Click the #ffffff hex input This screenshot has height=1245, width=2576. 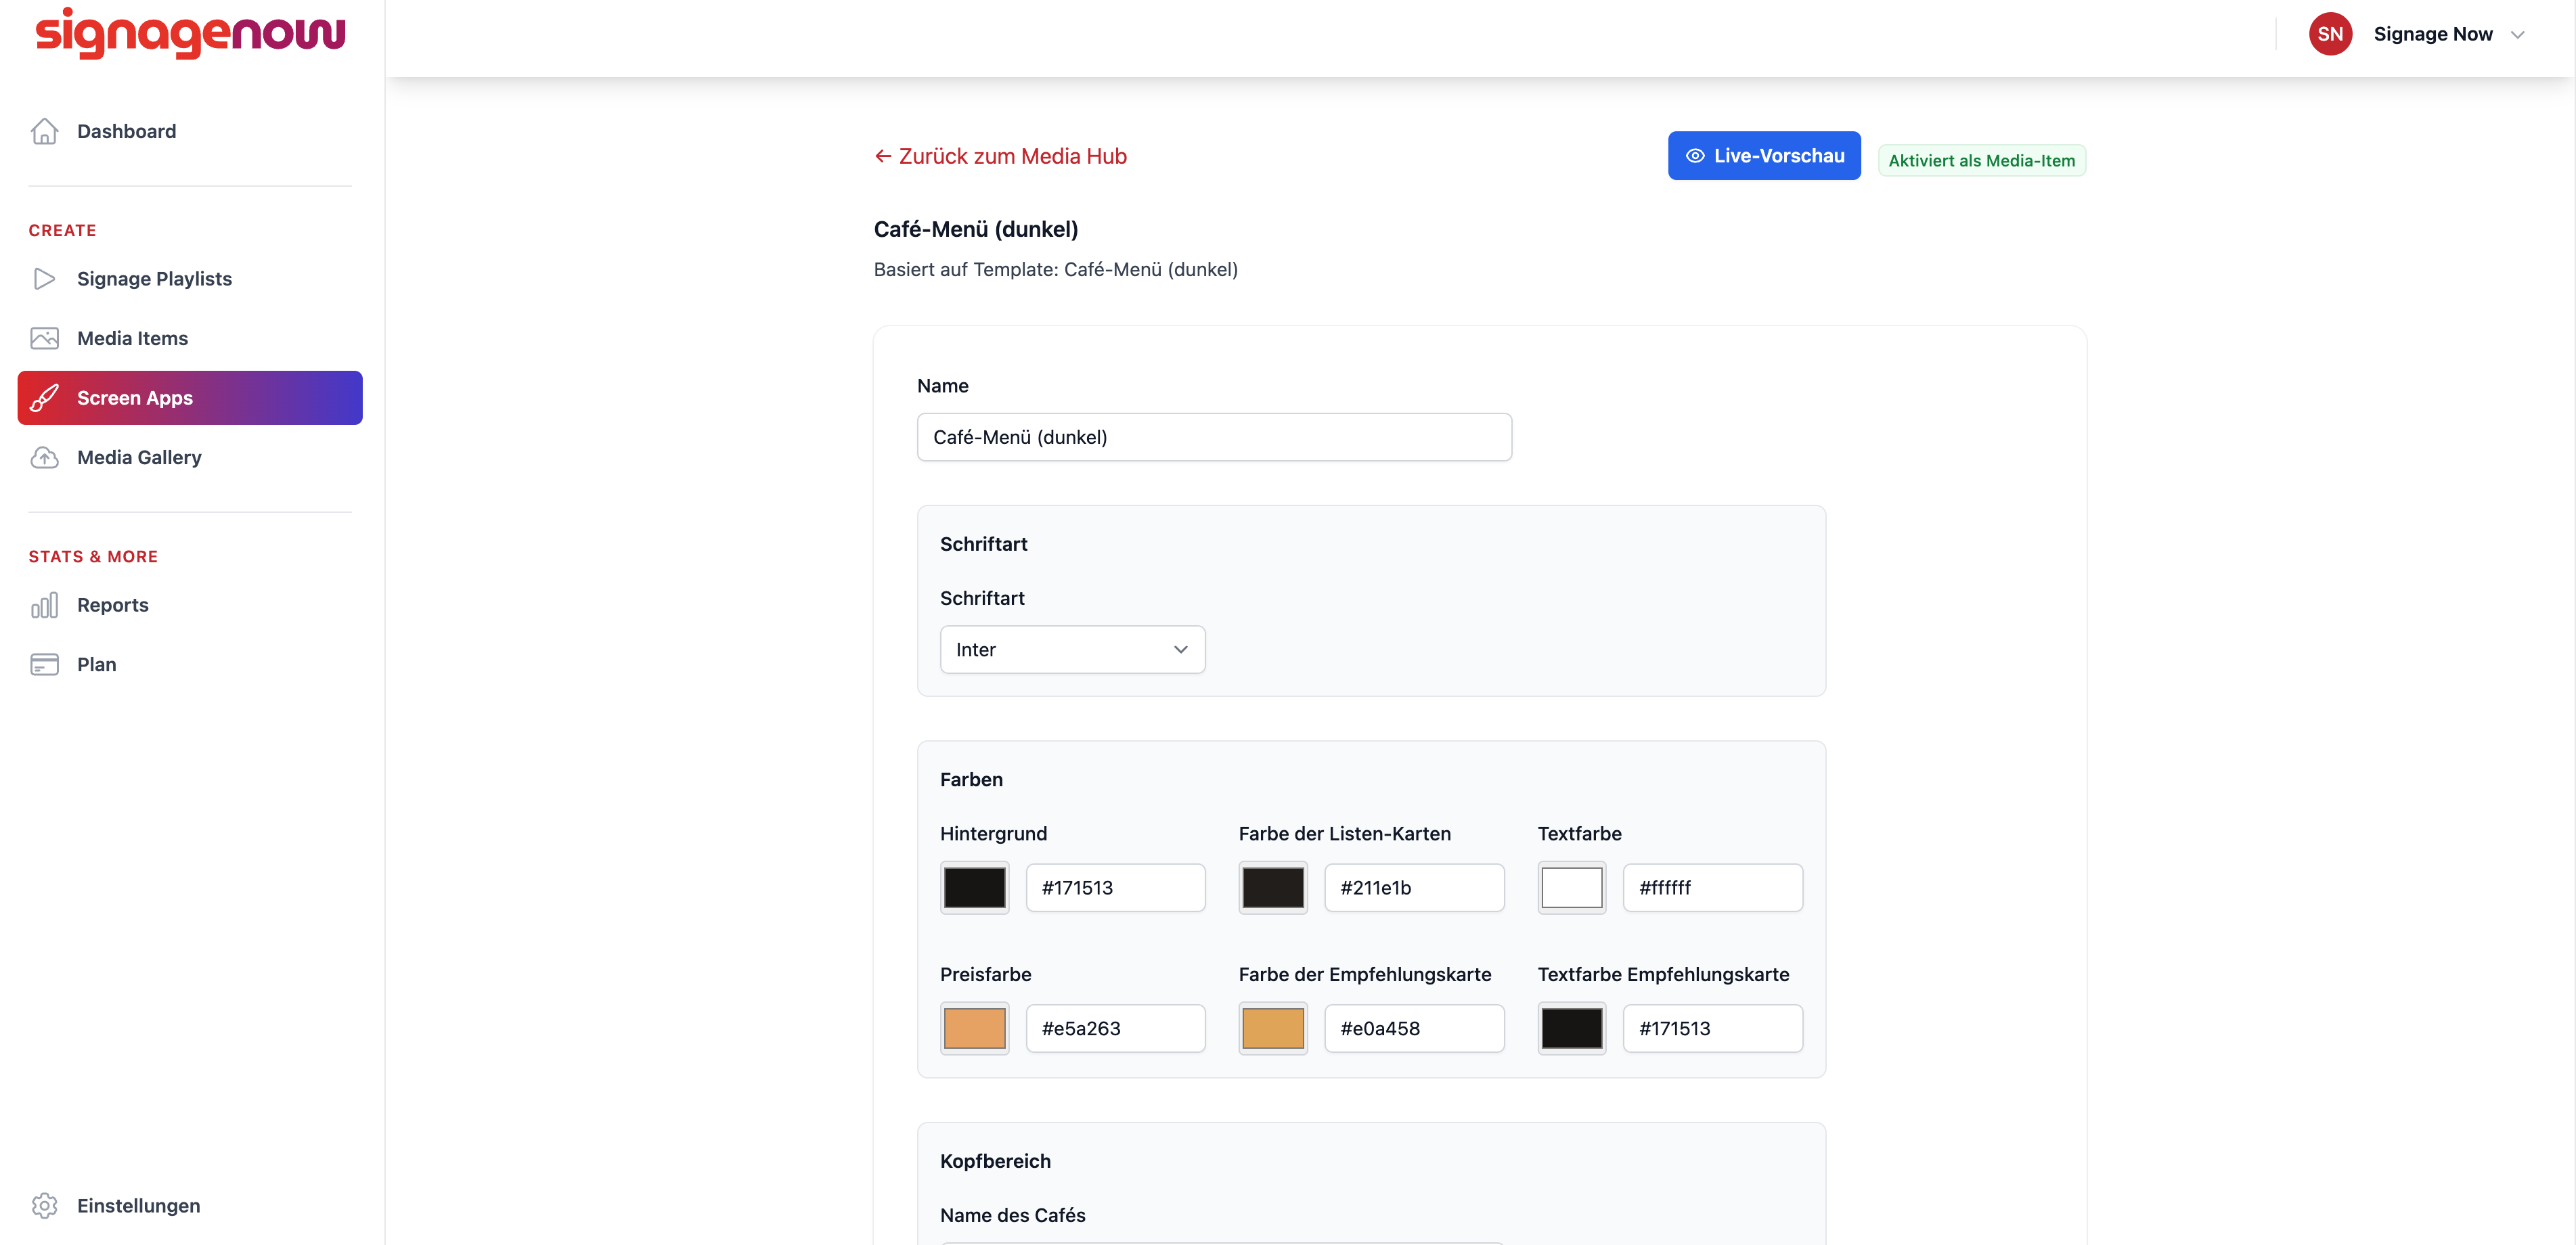pyautogui.click(x=1712, y=888)
